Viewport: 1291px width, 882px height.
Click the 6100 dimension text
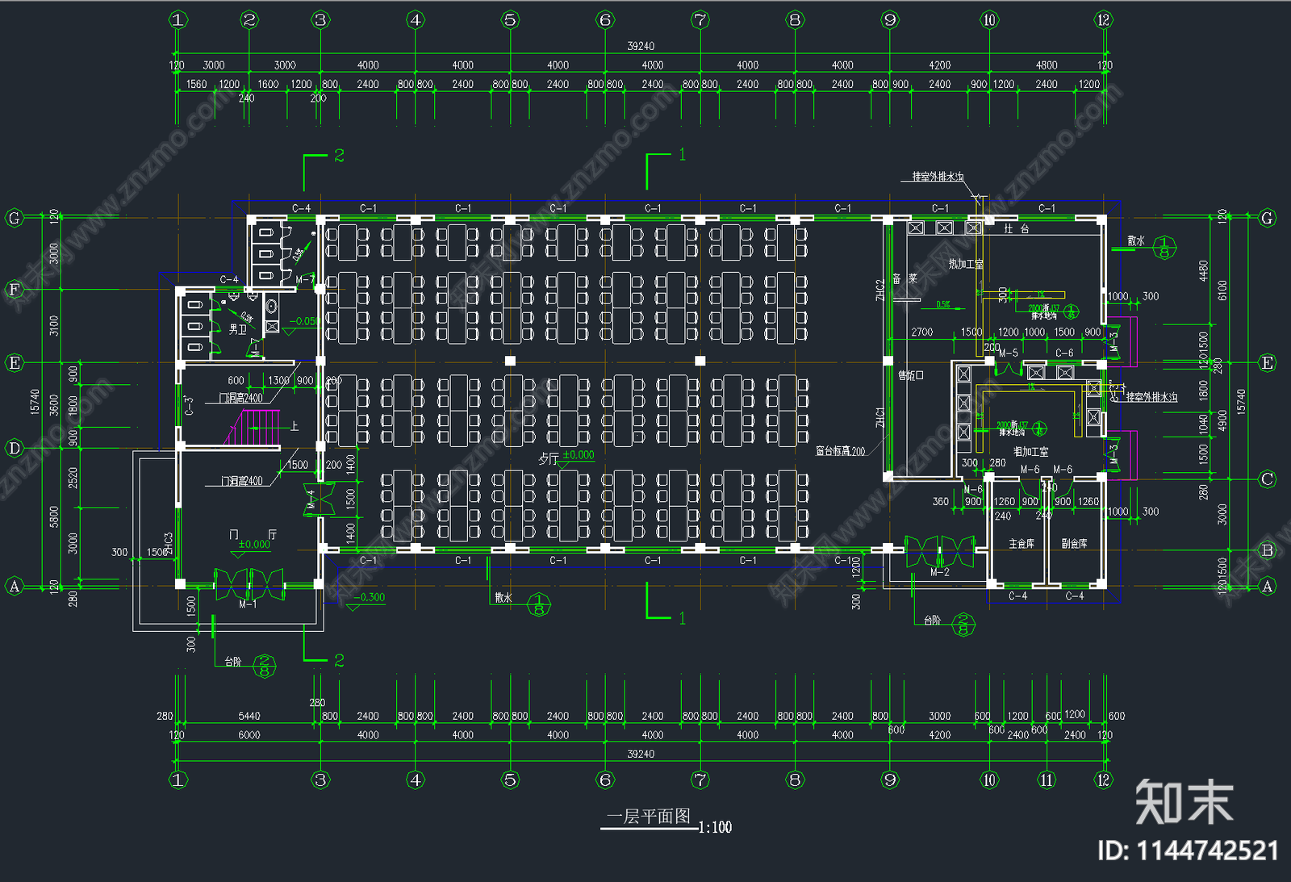1222,291
